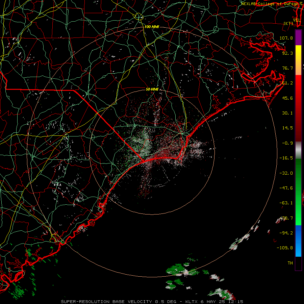Select the 76.7 scale value

tap(287, 68)
